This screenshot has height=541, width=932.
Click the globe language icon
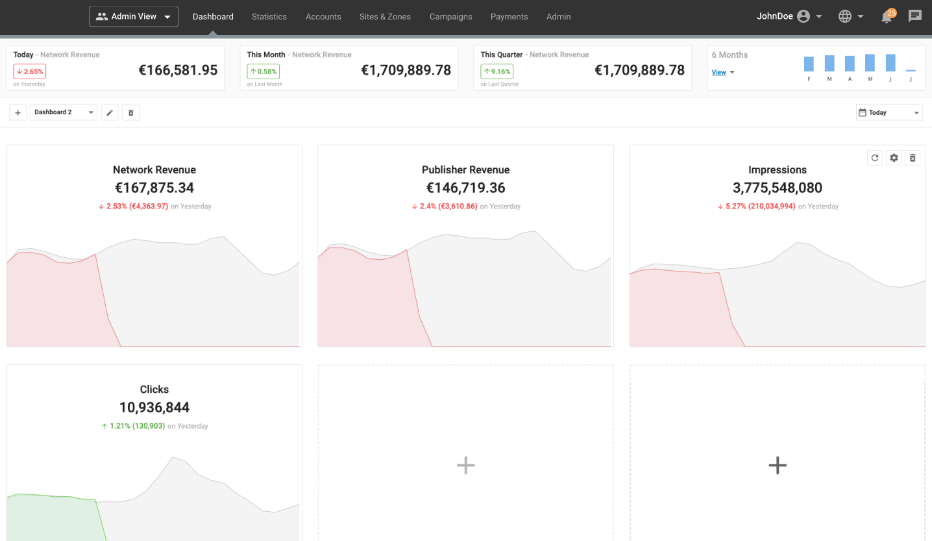tap(845, 16)
